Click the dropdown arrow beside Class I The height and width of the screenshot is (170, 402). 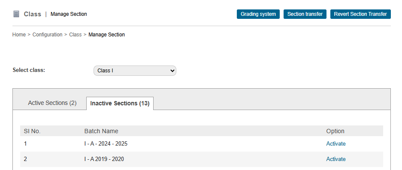[x=172, y=71]
